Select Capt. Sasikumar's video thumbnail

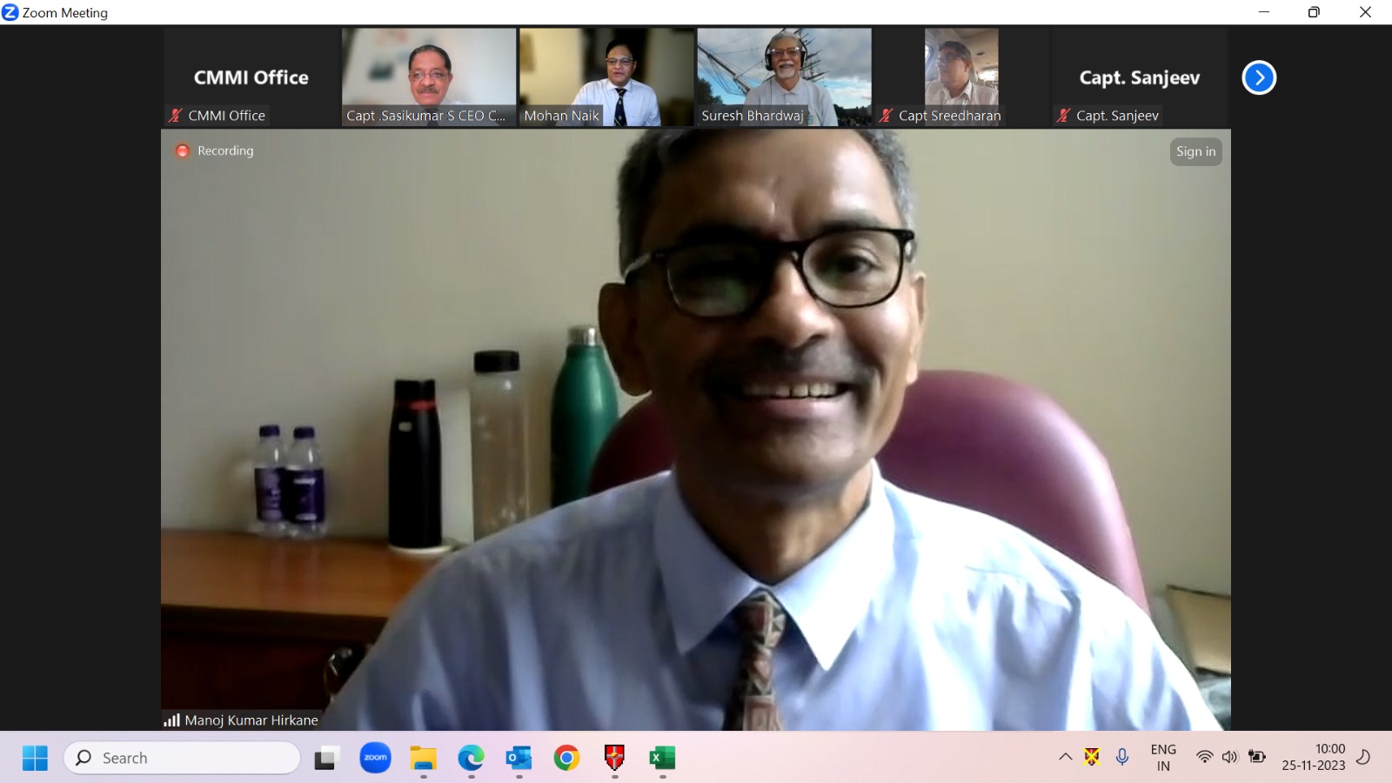coord(429,77)
